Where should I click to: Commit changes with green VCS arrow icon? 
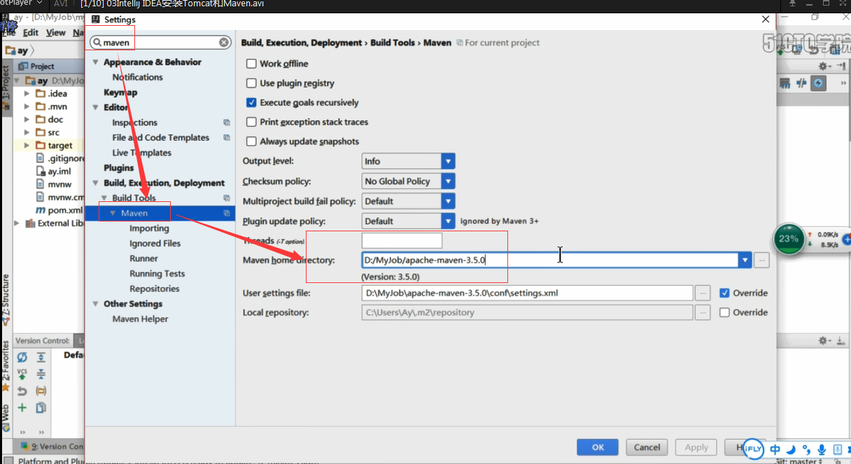click(22, 375)
